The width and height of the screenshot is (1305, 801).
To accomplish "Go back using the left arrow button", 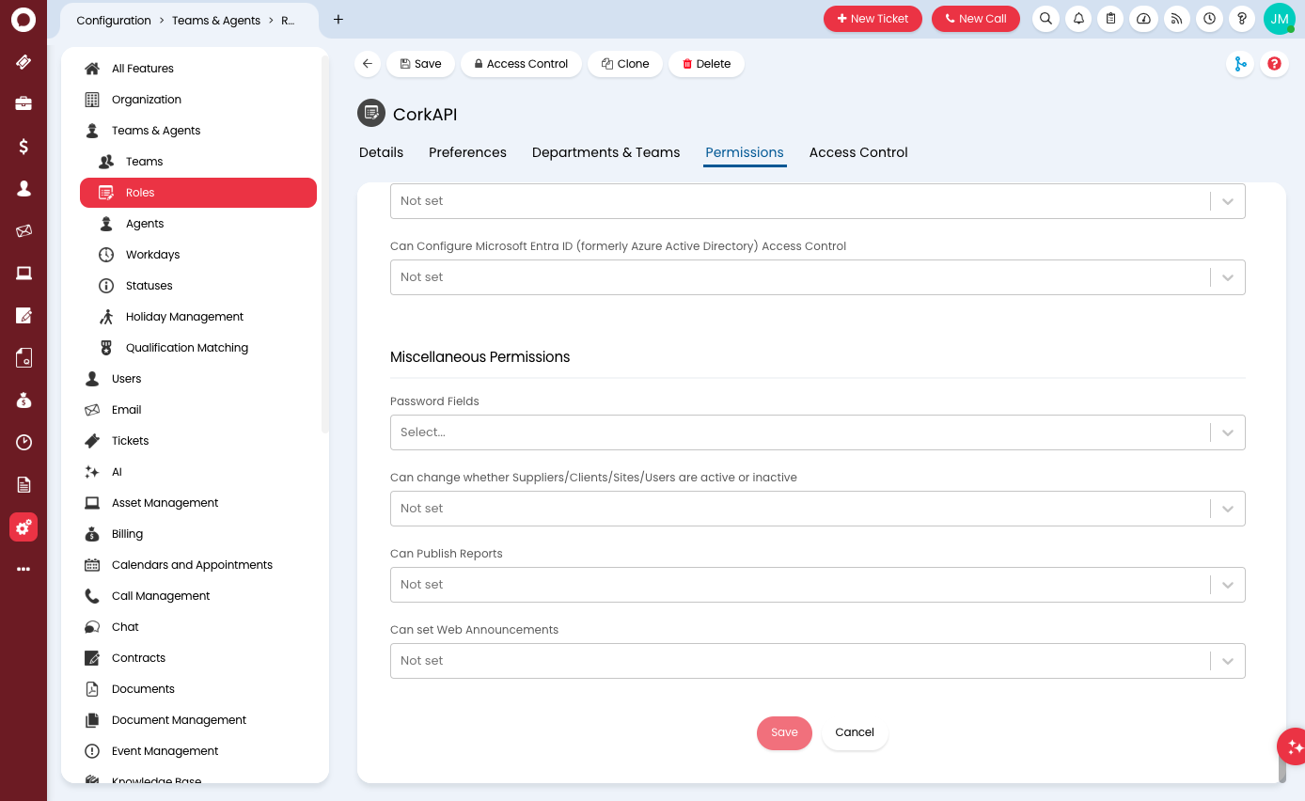I will (368, 64).
